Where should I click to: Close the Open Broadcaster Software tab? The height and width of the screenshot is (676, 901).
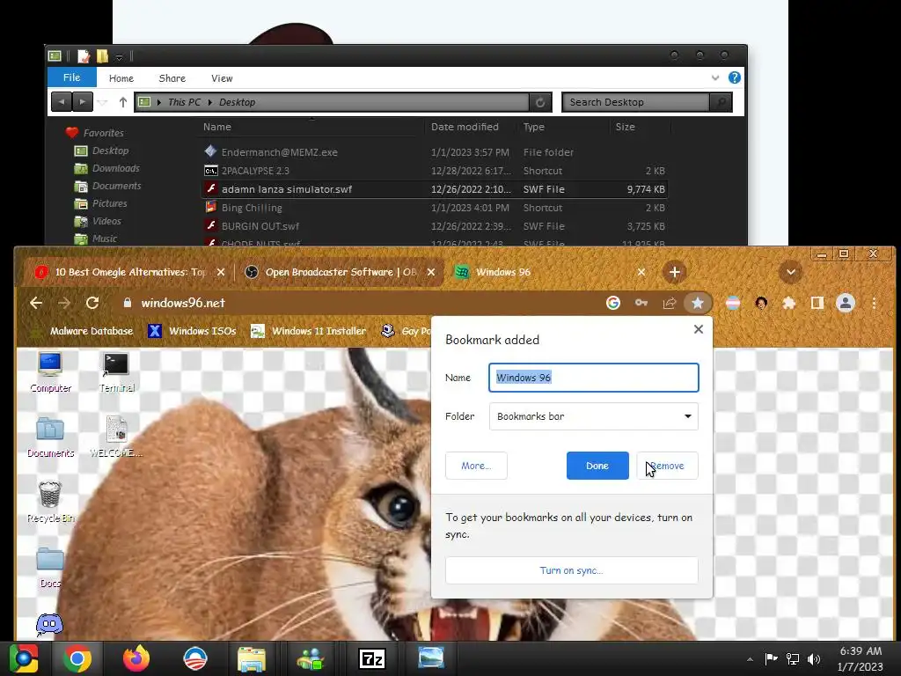pos(431,273)
